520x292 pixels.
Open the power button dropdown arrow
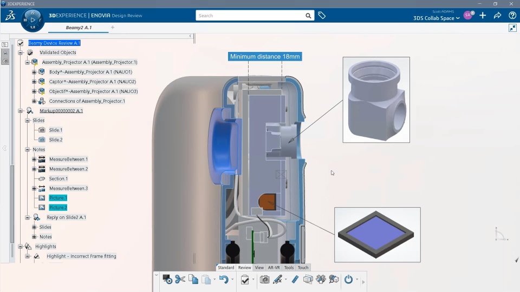click(x=357, y=280)
